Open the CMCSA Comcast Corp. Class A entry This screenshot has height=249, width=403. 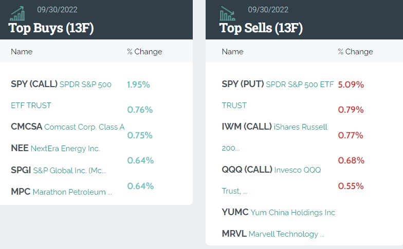tap(67, 127)
